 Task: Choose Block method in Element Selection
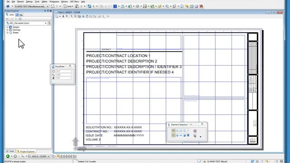177,131
